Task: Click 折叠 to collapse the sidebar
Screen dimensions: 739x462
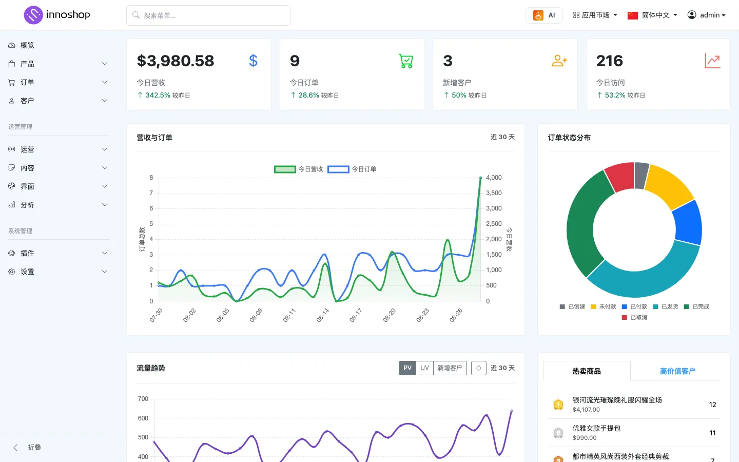Action: coord(34,448)
